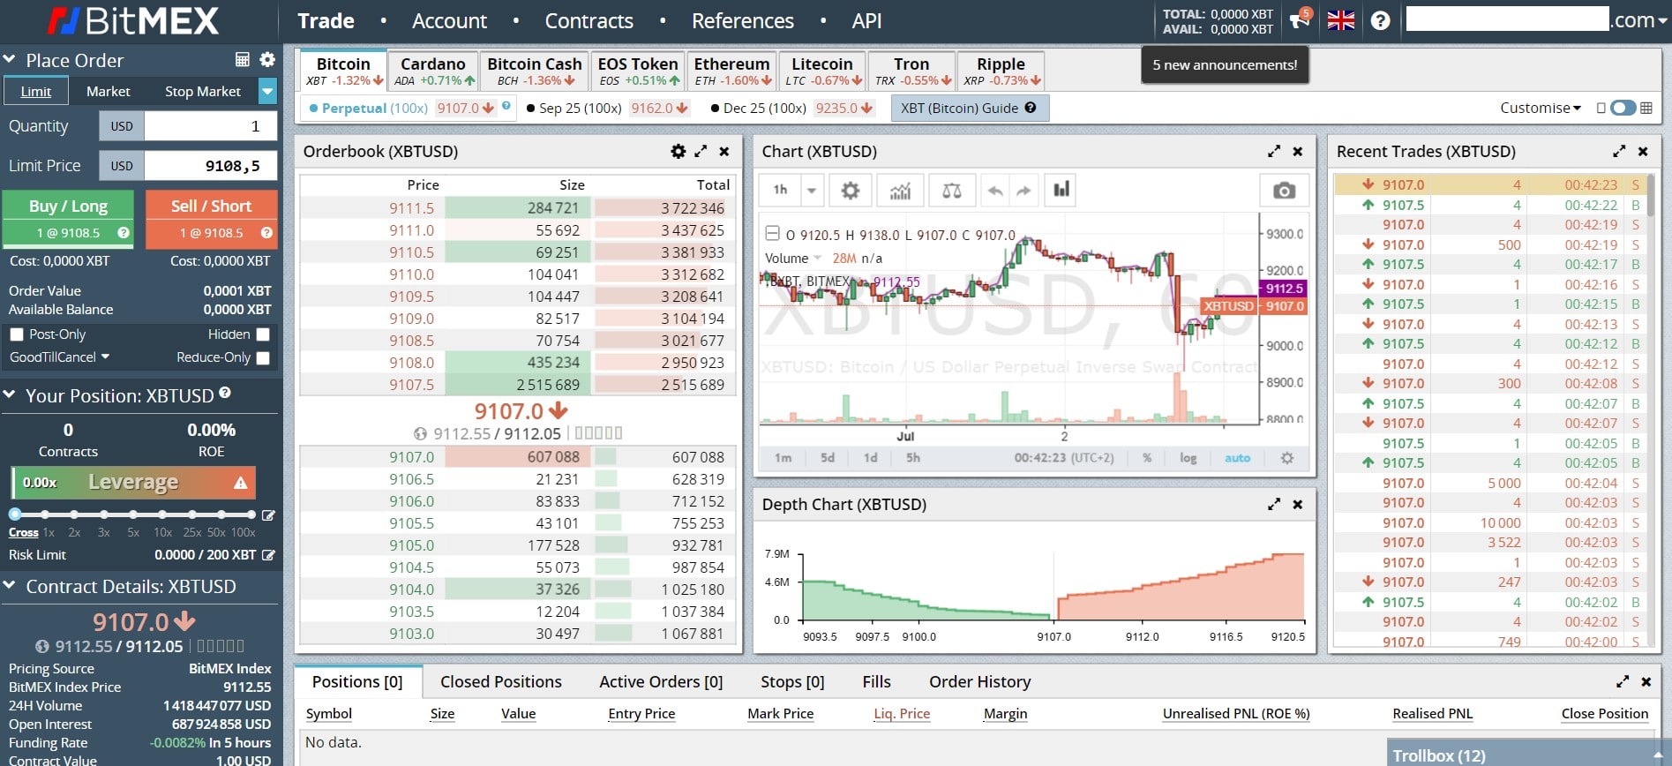The height and width of the screenshot is (766, 1672).
Task: Switch to the Order History tab
Action: click(x=979, y=681)
